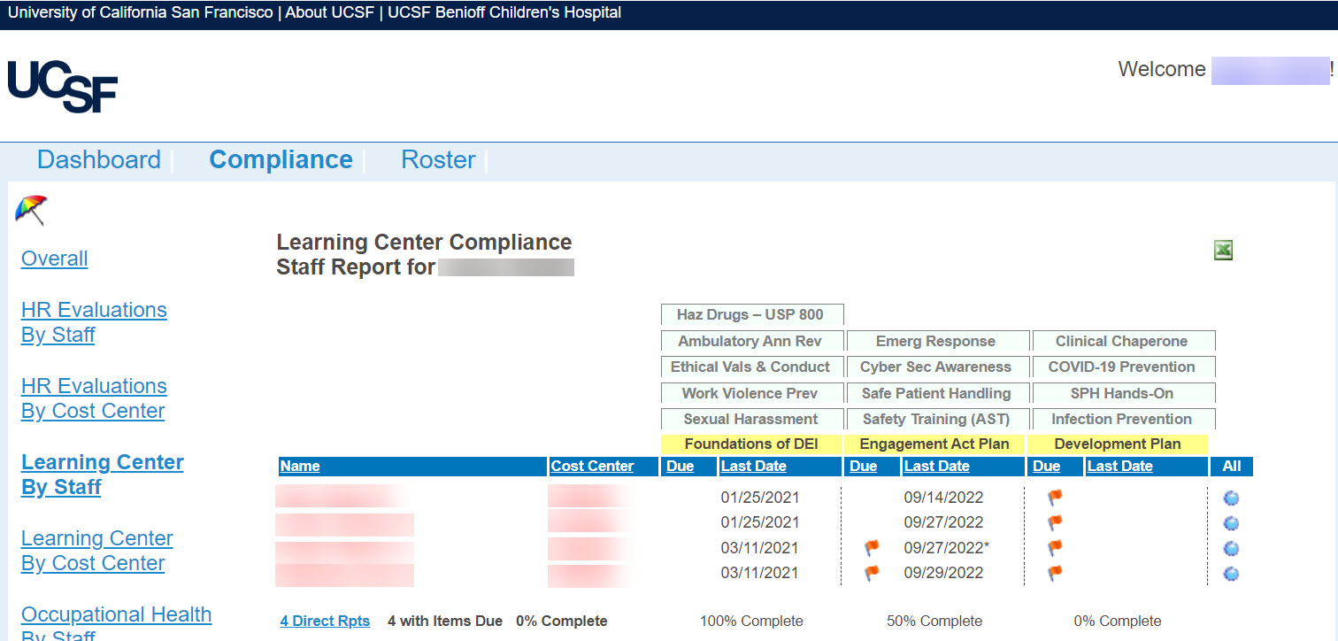Click the 50% Complete summary text
The width and height of the screenshot is (1338, 641).
point(934,622)
